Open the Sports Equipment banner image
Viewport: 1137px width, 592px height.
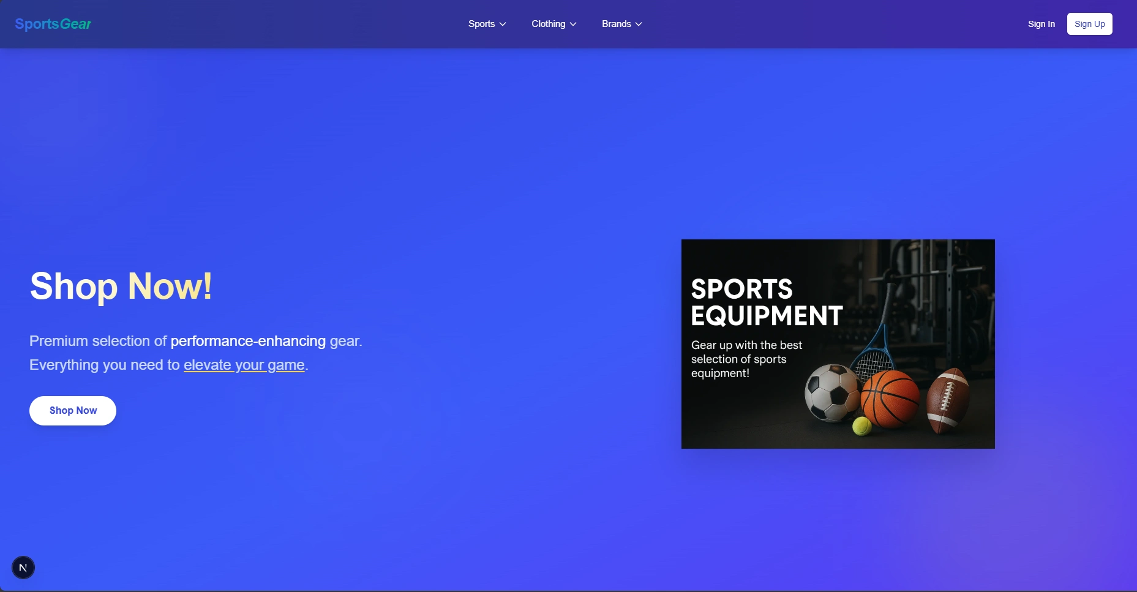point(838,344)
